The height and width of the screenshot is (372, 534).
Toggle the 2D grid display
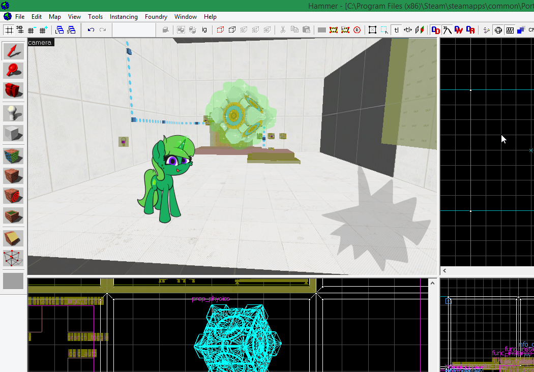9,30
